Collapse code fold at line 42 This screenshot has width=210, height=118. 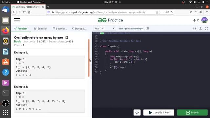pyautogui.click(x=99, y=46)
